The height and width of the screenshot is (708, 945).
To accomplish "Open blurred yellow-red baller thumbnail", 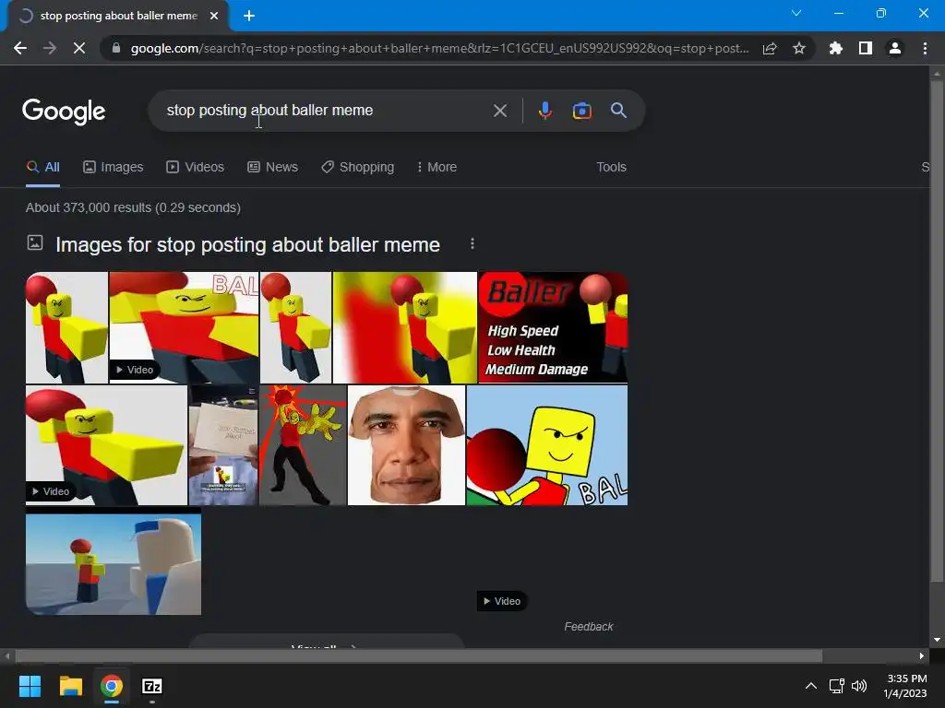I will [x=405, y=327].
